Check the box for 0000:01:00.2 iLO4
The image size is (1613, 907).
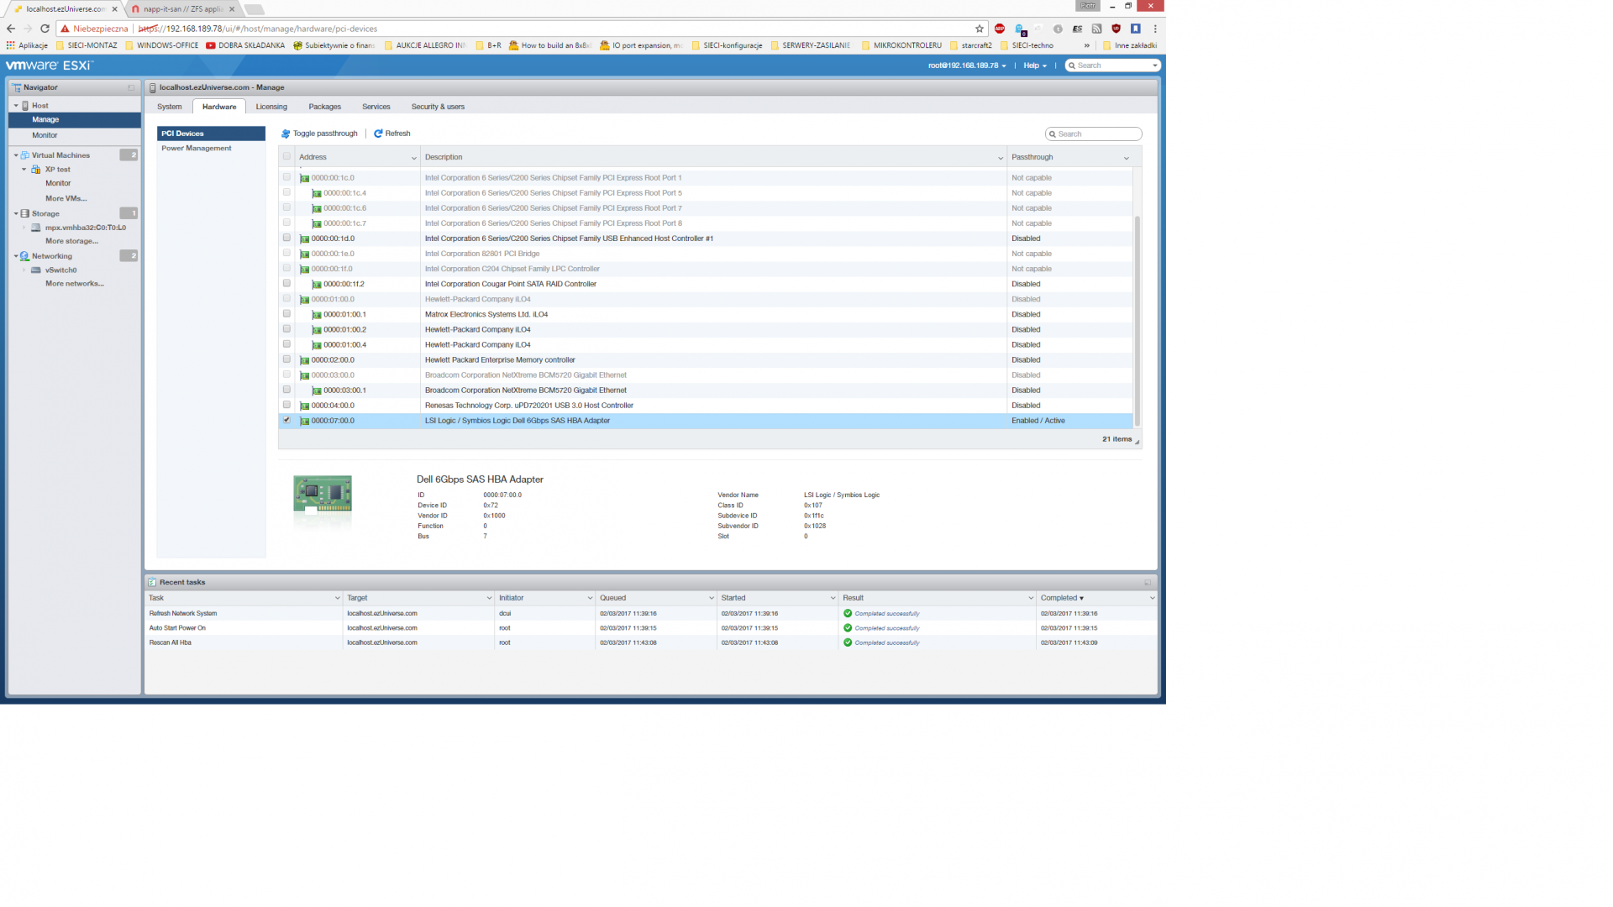tap(286, 328)
